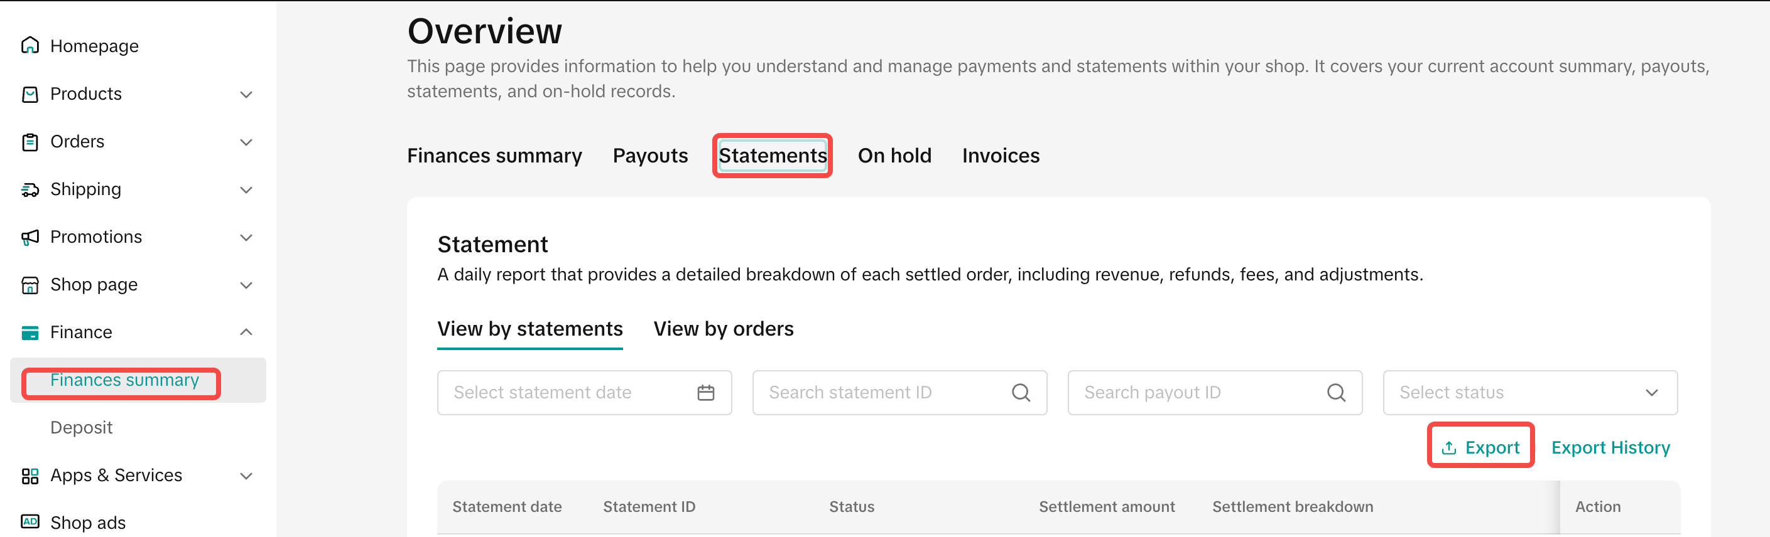Click the Orders clipboard icon
1770x537 pixels.
[x=30, y=142]
